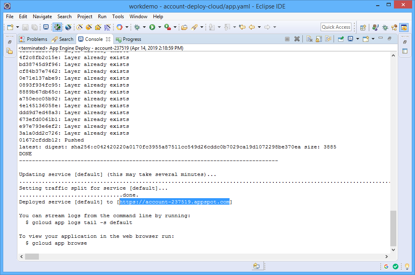This screenshot has width=415, height=275.
Task: Click the Save All icon
Action: [x=34, y=27]
